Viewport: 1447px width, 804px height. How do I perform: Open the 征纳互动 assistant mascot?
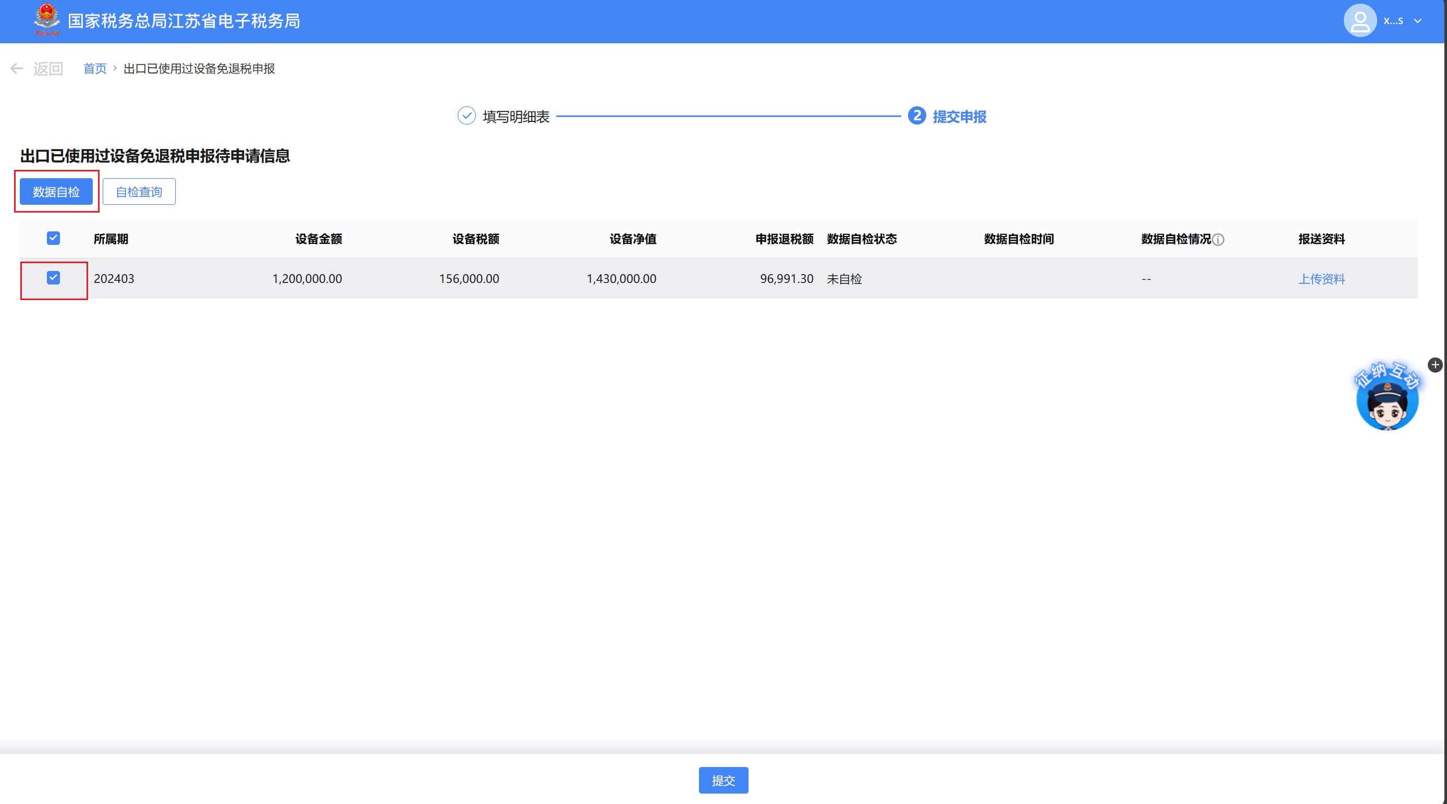click(1387, 400)
